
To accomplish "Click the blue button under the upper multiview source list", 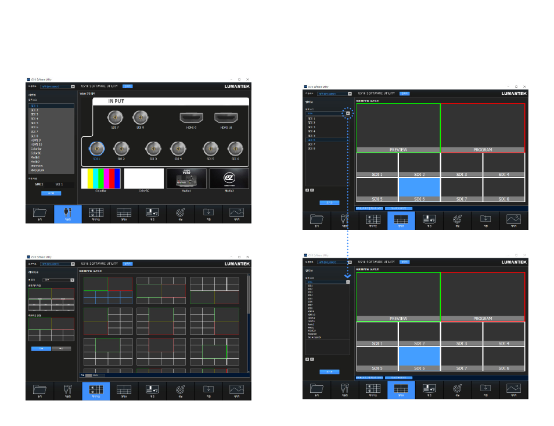I will click(329, 203).
